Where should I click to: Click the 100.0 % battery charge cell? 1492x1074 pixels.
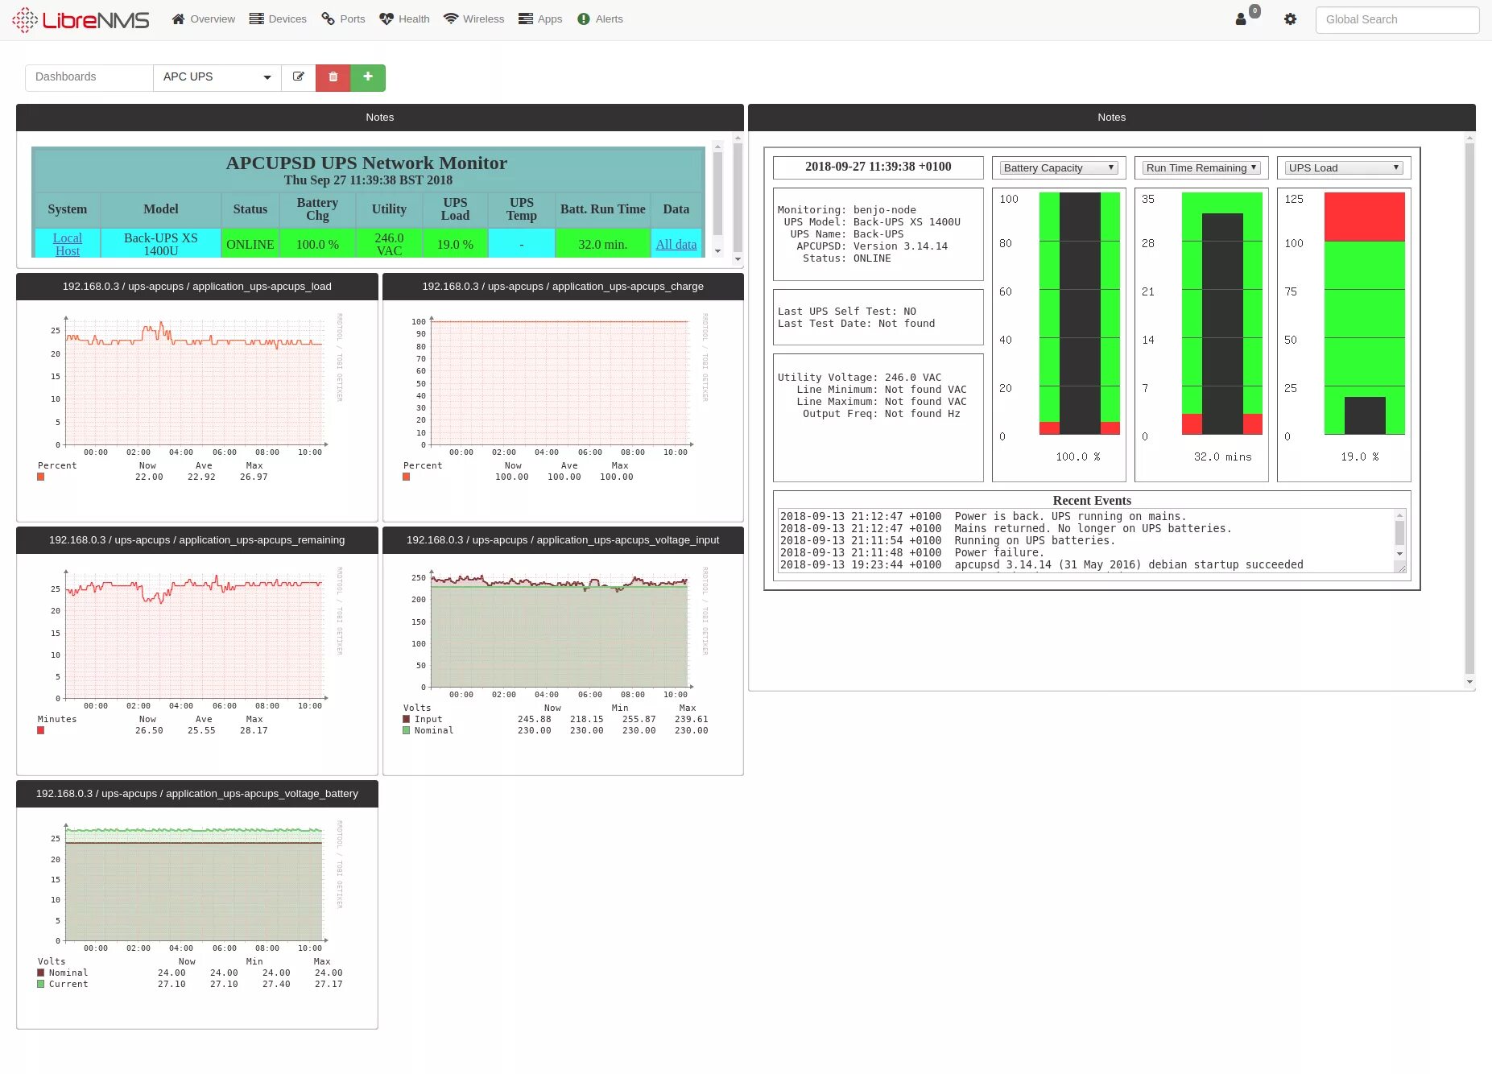[317, 244]
